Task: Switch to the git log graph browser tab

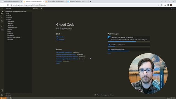Action: 56,2
